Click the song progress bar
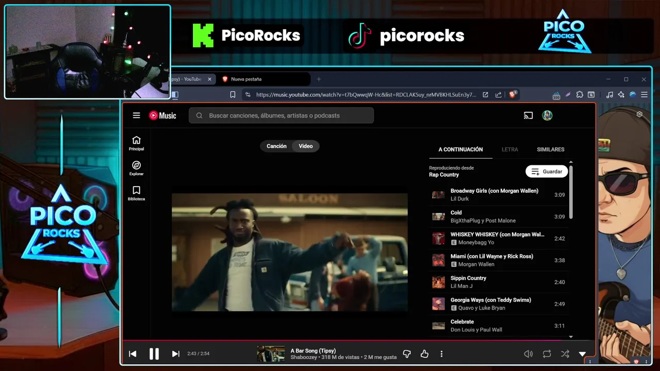 coord(359,340)
